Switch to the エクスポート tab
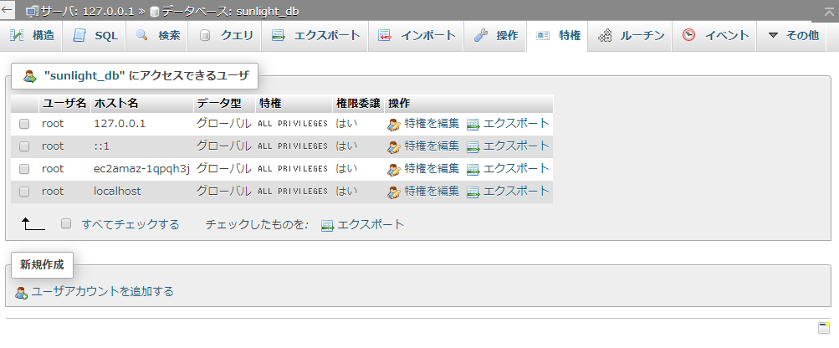 316,36
